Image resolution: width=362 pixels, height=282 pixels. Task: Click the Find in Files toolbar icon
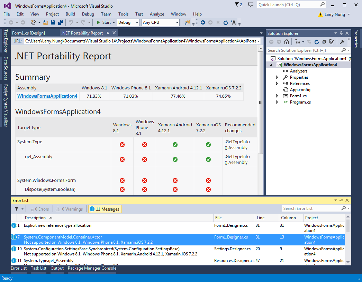187,22
